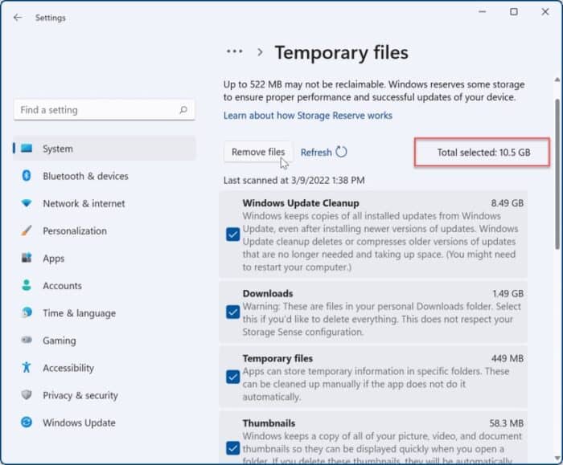This screenshot has height=465, width=563.
Task: Open Bluetooth & devices via its icon
Action: [x=27, y=176]
